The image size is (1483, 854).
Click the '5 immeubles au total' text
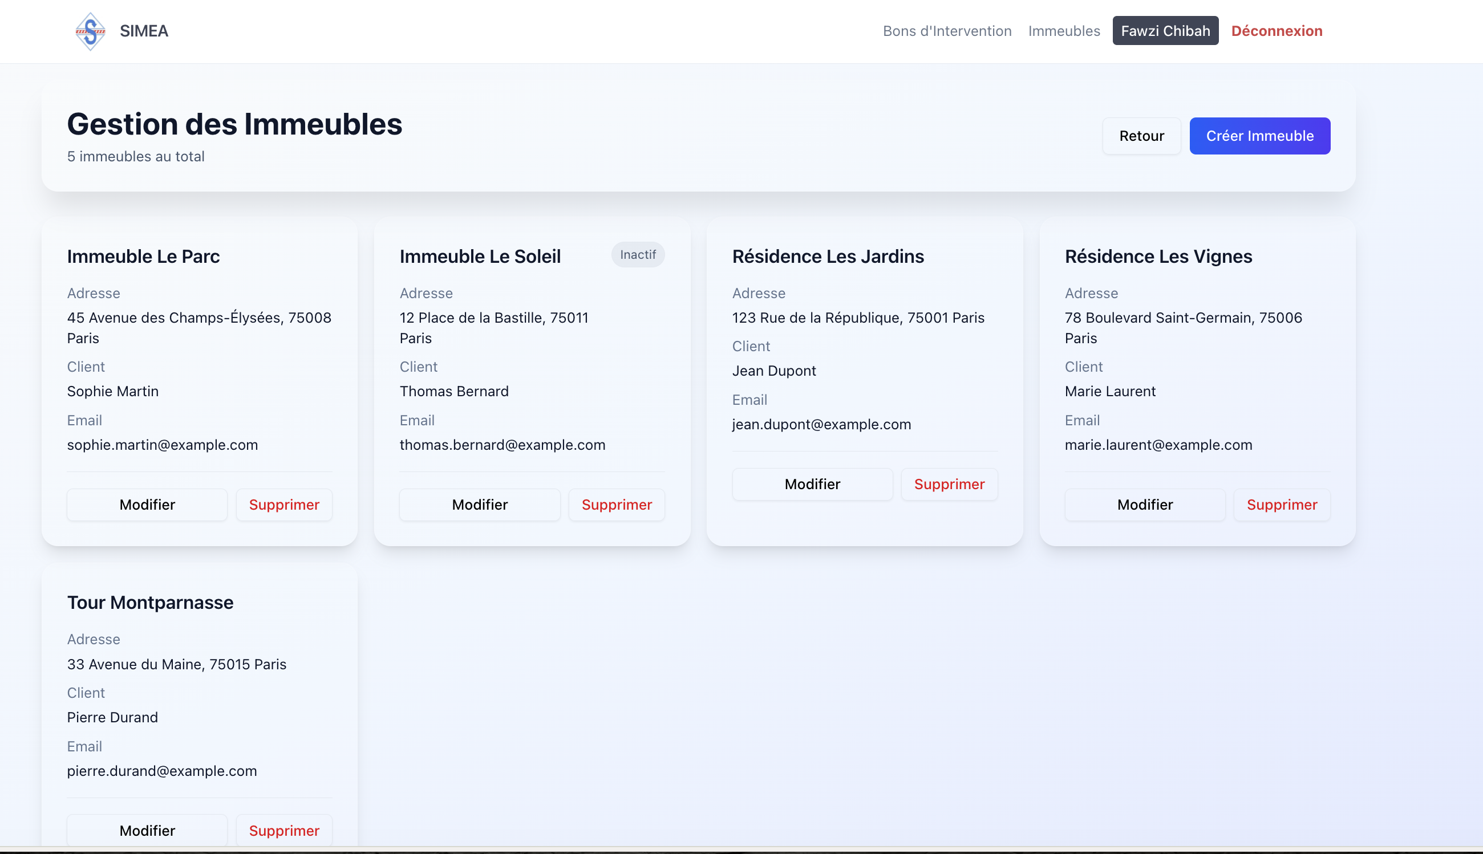pyautogui.click(x=136, y=157)
